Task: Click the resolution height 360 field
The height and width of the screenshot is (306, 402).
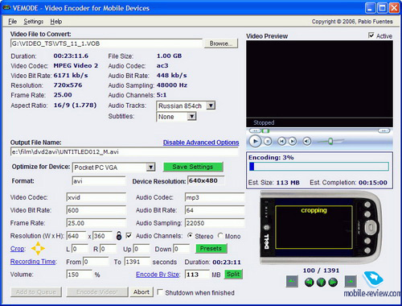Action: point(102,236)
